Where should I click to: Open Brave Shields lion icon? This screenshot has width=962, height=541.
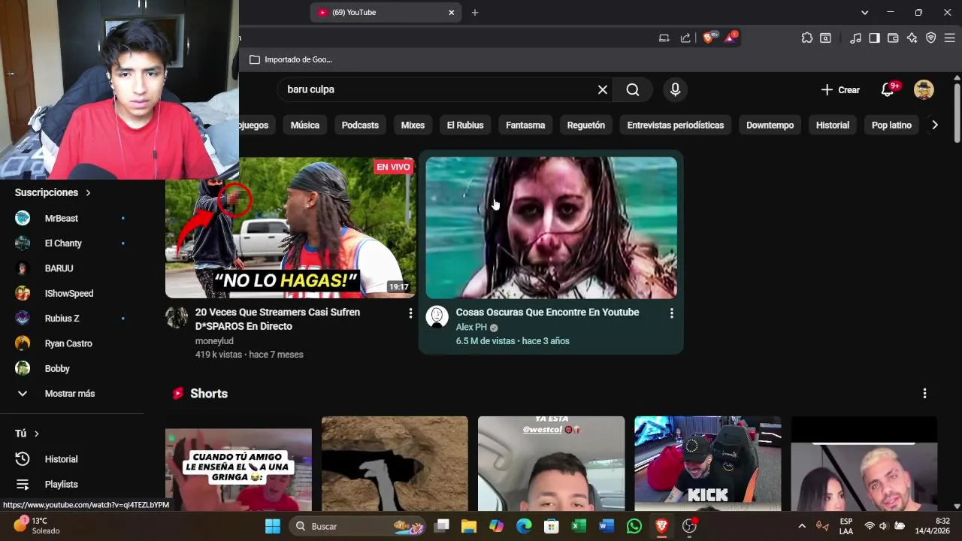tap(709, 38)
